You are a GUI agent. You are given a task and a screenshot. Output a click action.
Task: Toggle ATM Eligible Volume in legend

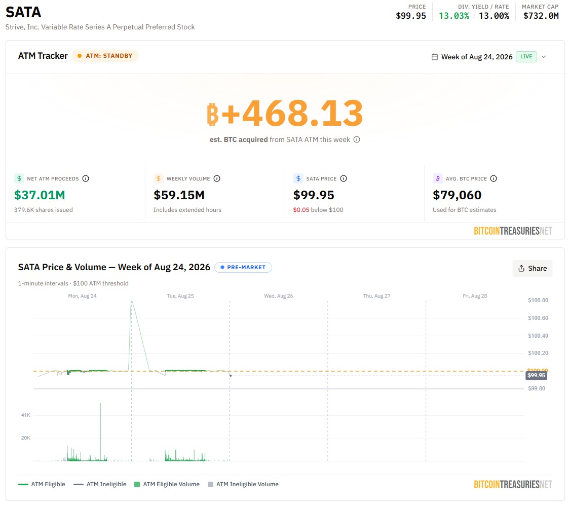pyautogui.click(x=167, y=484)
